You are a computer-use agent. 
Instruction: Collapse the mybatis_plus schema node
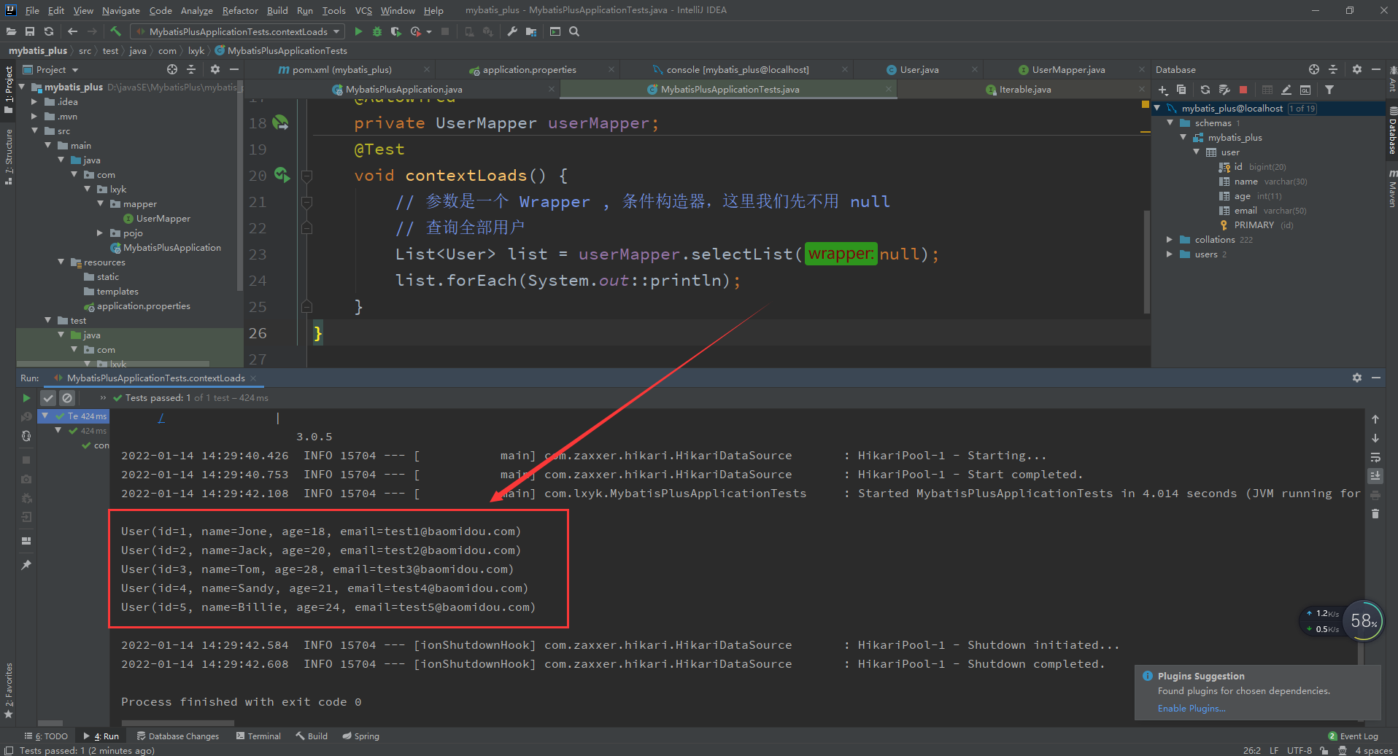pos(1184,137)
